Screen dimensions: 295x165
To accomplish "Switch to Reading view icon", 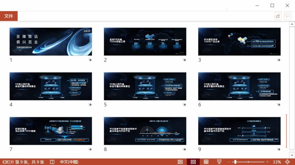I will click(x=206, y=162).
